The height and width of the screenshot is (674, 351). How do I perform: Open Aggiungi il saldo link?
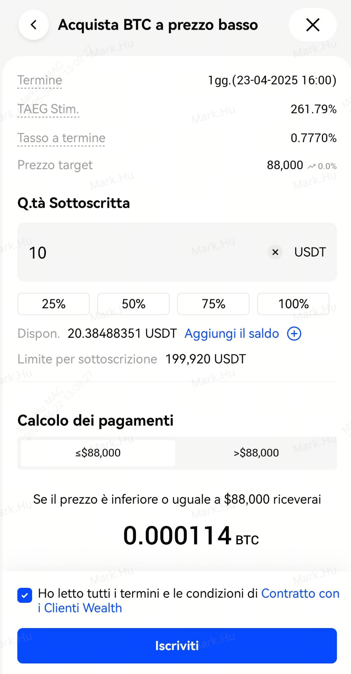[x=232, y=334]
